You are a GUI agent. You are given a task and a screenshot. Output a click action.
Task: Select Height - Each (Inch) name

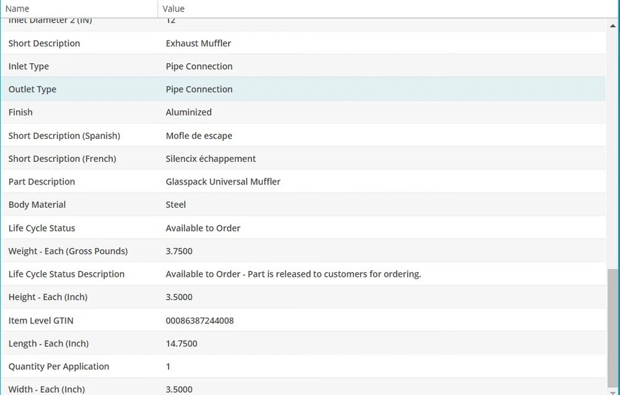(48, 297)
